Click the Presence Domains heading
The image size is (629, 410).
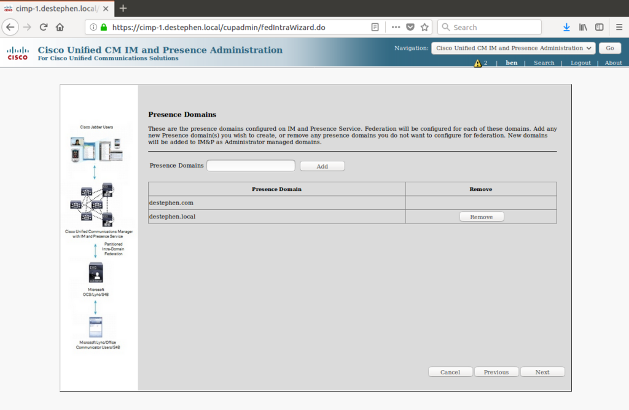pos(182,115)
